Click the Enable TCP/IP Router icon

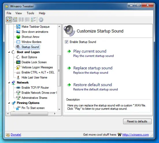point(18,88)
